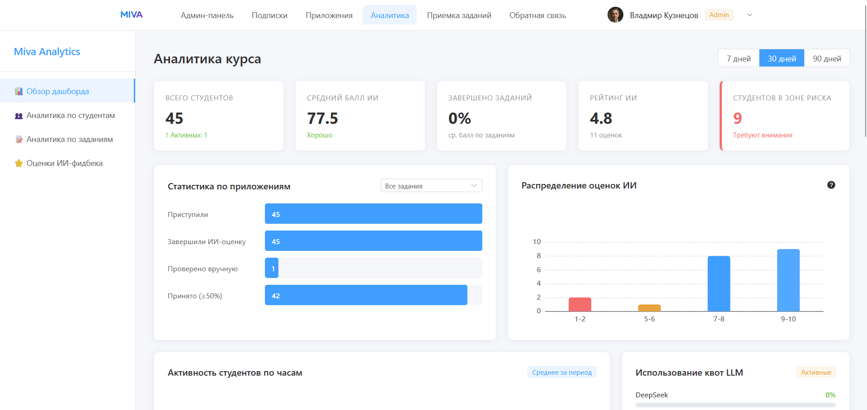Screen dimensions: 867x410
Task: Click the red 1-2 score chart bar
Action: point(580,304)
